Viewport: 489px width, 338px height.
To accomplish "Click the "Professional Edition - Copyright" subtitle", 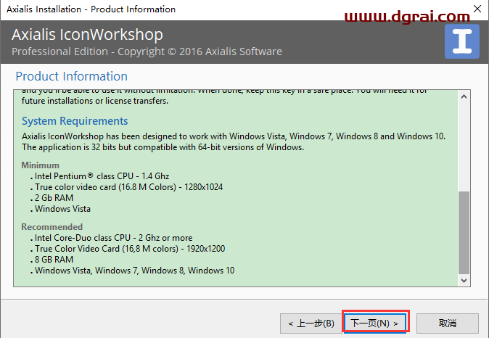I will click(x=147, y=51).
